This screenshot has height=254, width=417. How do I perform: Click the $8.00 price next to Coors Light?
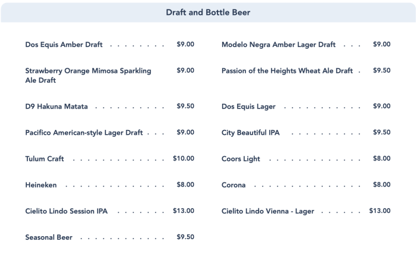381,159
